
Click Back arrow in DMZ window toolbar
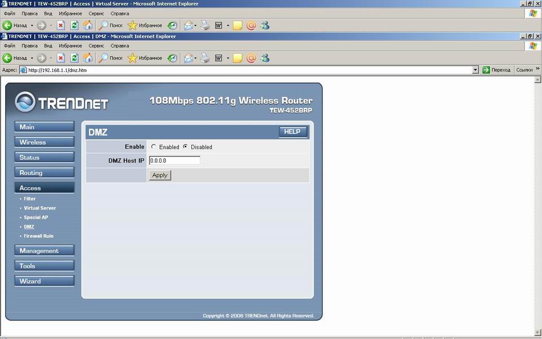click(7, 58)
